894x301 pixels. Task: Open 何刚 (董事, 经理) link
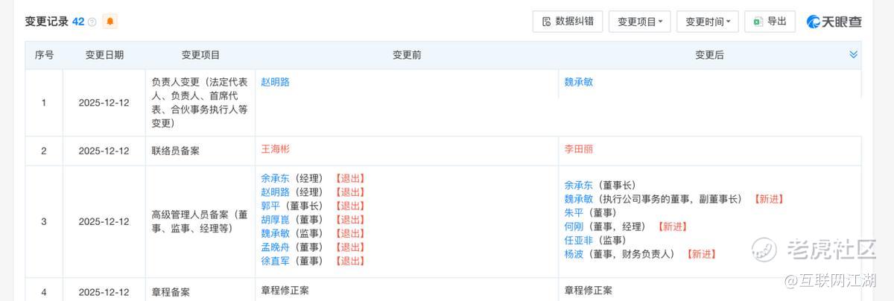pos(574,226)
